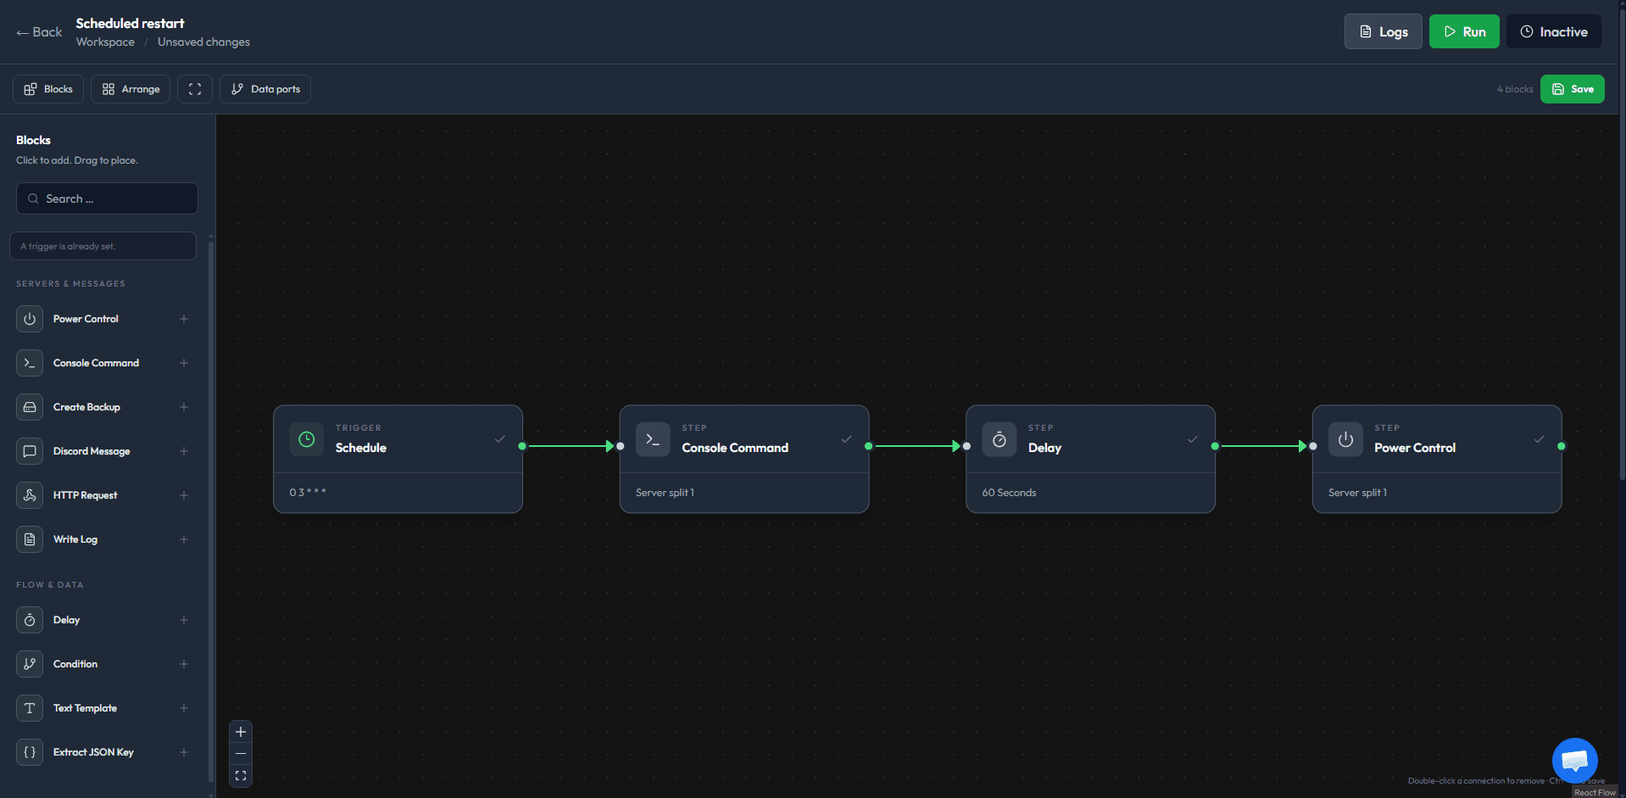This screenshot has height=798, width=1626.
Task: Select the Console Command step node
Action: [744, 459]
